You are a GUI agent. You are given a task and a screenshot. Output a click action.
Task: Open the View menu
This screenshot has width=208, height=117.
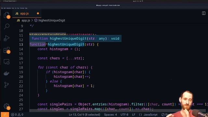[13, 8]
